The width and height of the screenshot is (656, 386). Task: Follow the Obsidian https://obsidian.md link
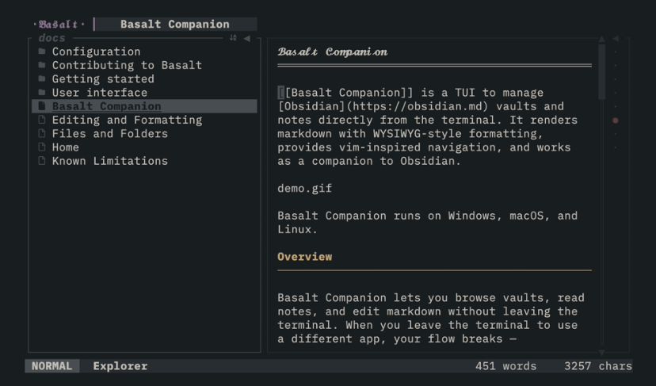coord(383,106)
